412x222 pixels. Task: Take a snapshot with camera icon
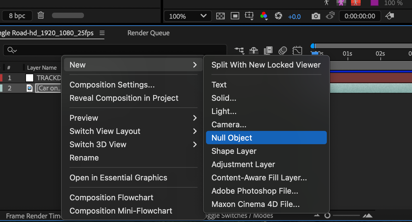316,16
